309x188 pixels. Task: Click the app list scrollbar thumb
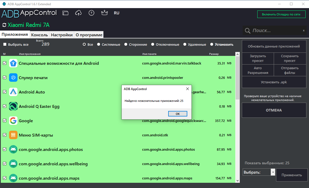pos(237,78)
